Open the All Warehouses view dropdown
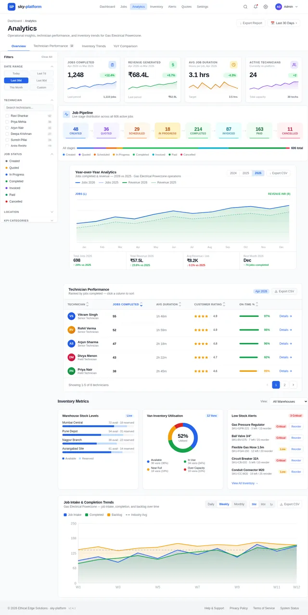The height and width of the screenshot is (615, 308). tap(289, 401)
